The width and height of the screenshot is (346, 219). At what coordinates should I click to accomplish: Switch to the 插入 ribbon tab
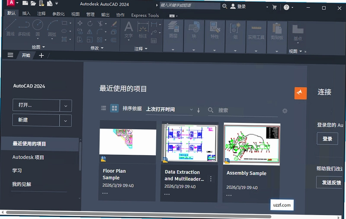point(26,14)
